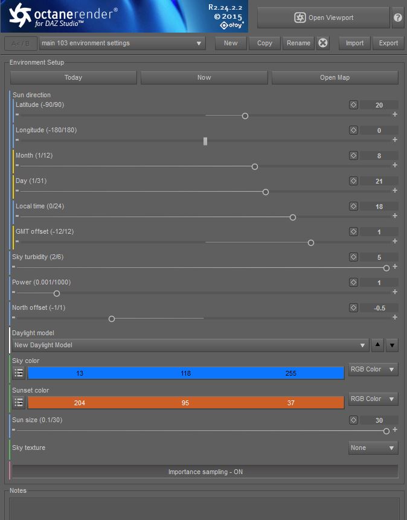Image resolution: width=407 pixels, height=520 pixels.
Task: Click the Sunset color list options icon
Action: (19, 403)
